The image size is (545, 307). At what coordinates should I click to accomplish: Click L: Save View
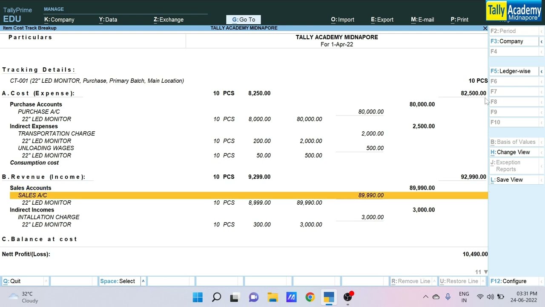514,180
